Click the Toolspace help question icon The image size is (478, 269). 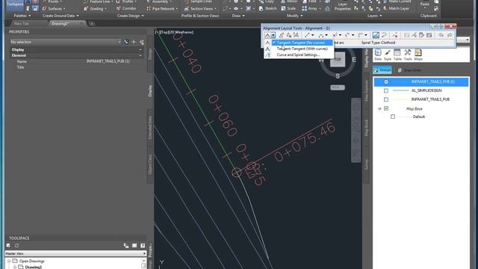pos(143,246)
